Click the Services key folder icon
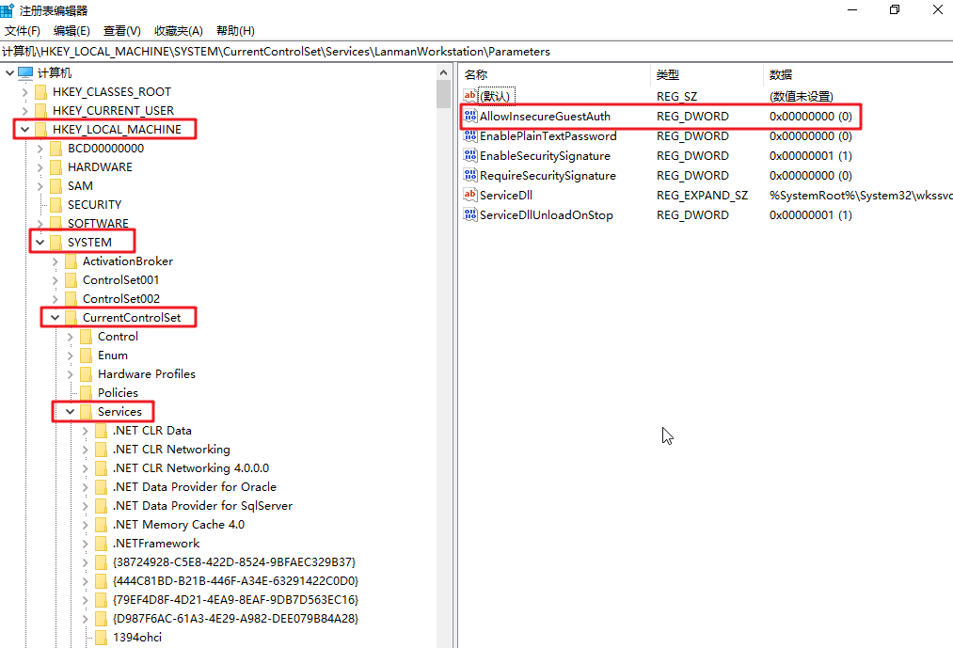 coord(87,412)
